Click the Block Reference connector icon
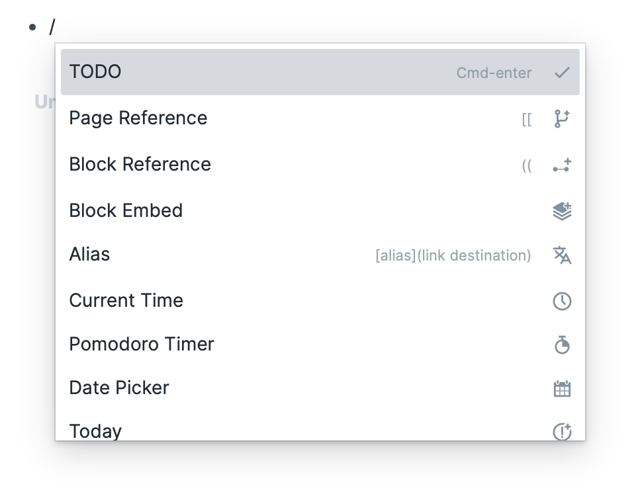The width and height of the screenshot is (638, 492). [562, 165]
